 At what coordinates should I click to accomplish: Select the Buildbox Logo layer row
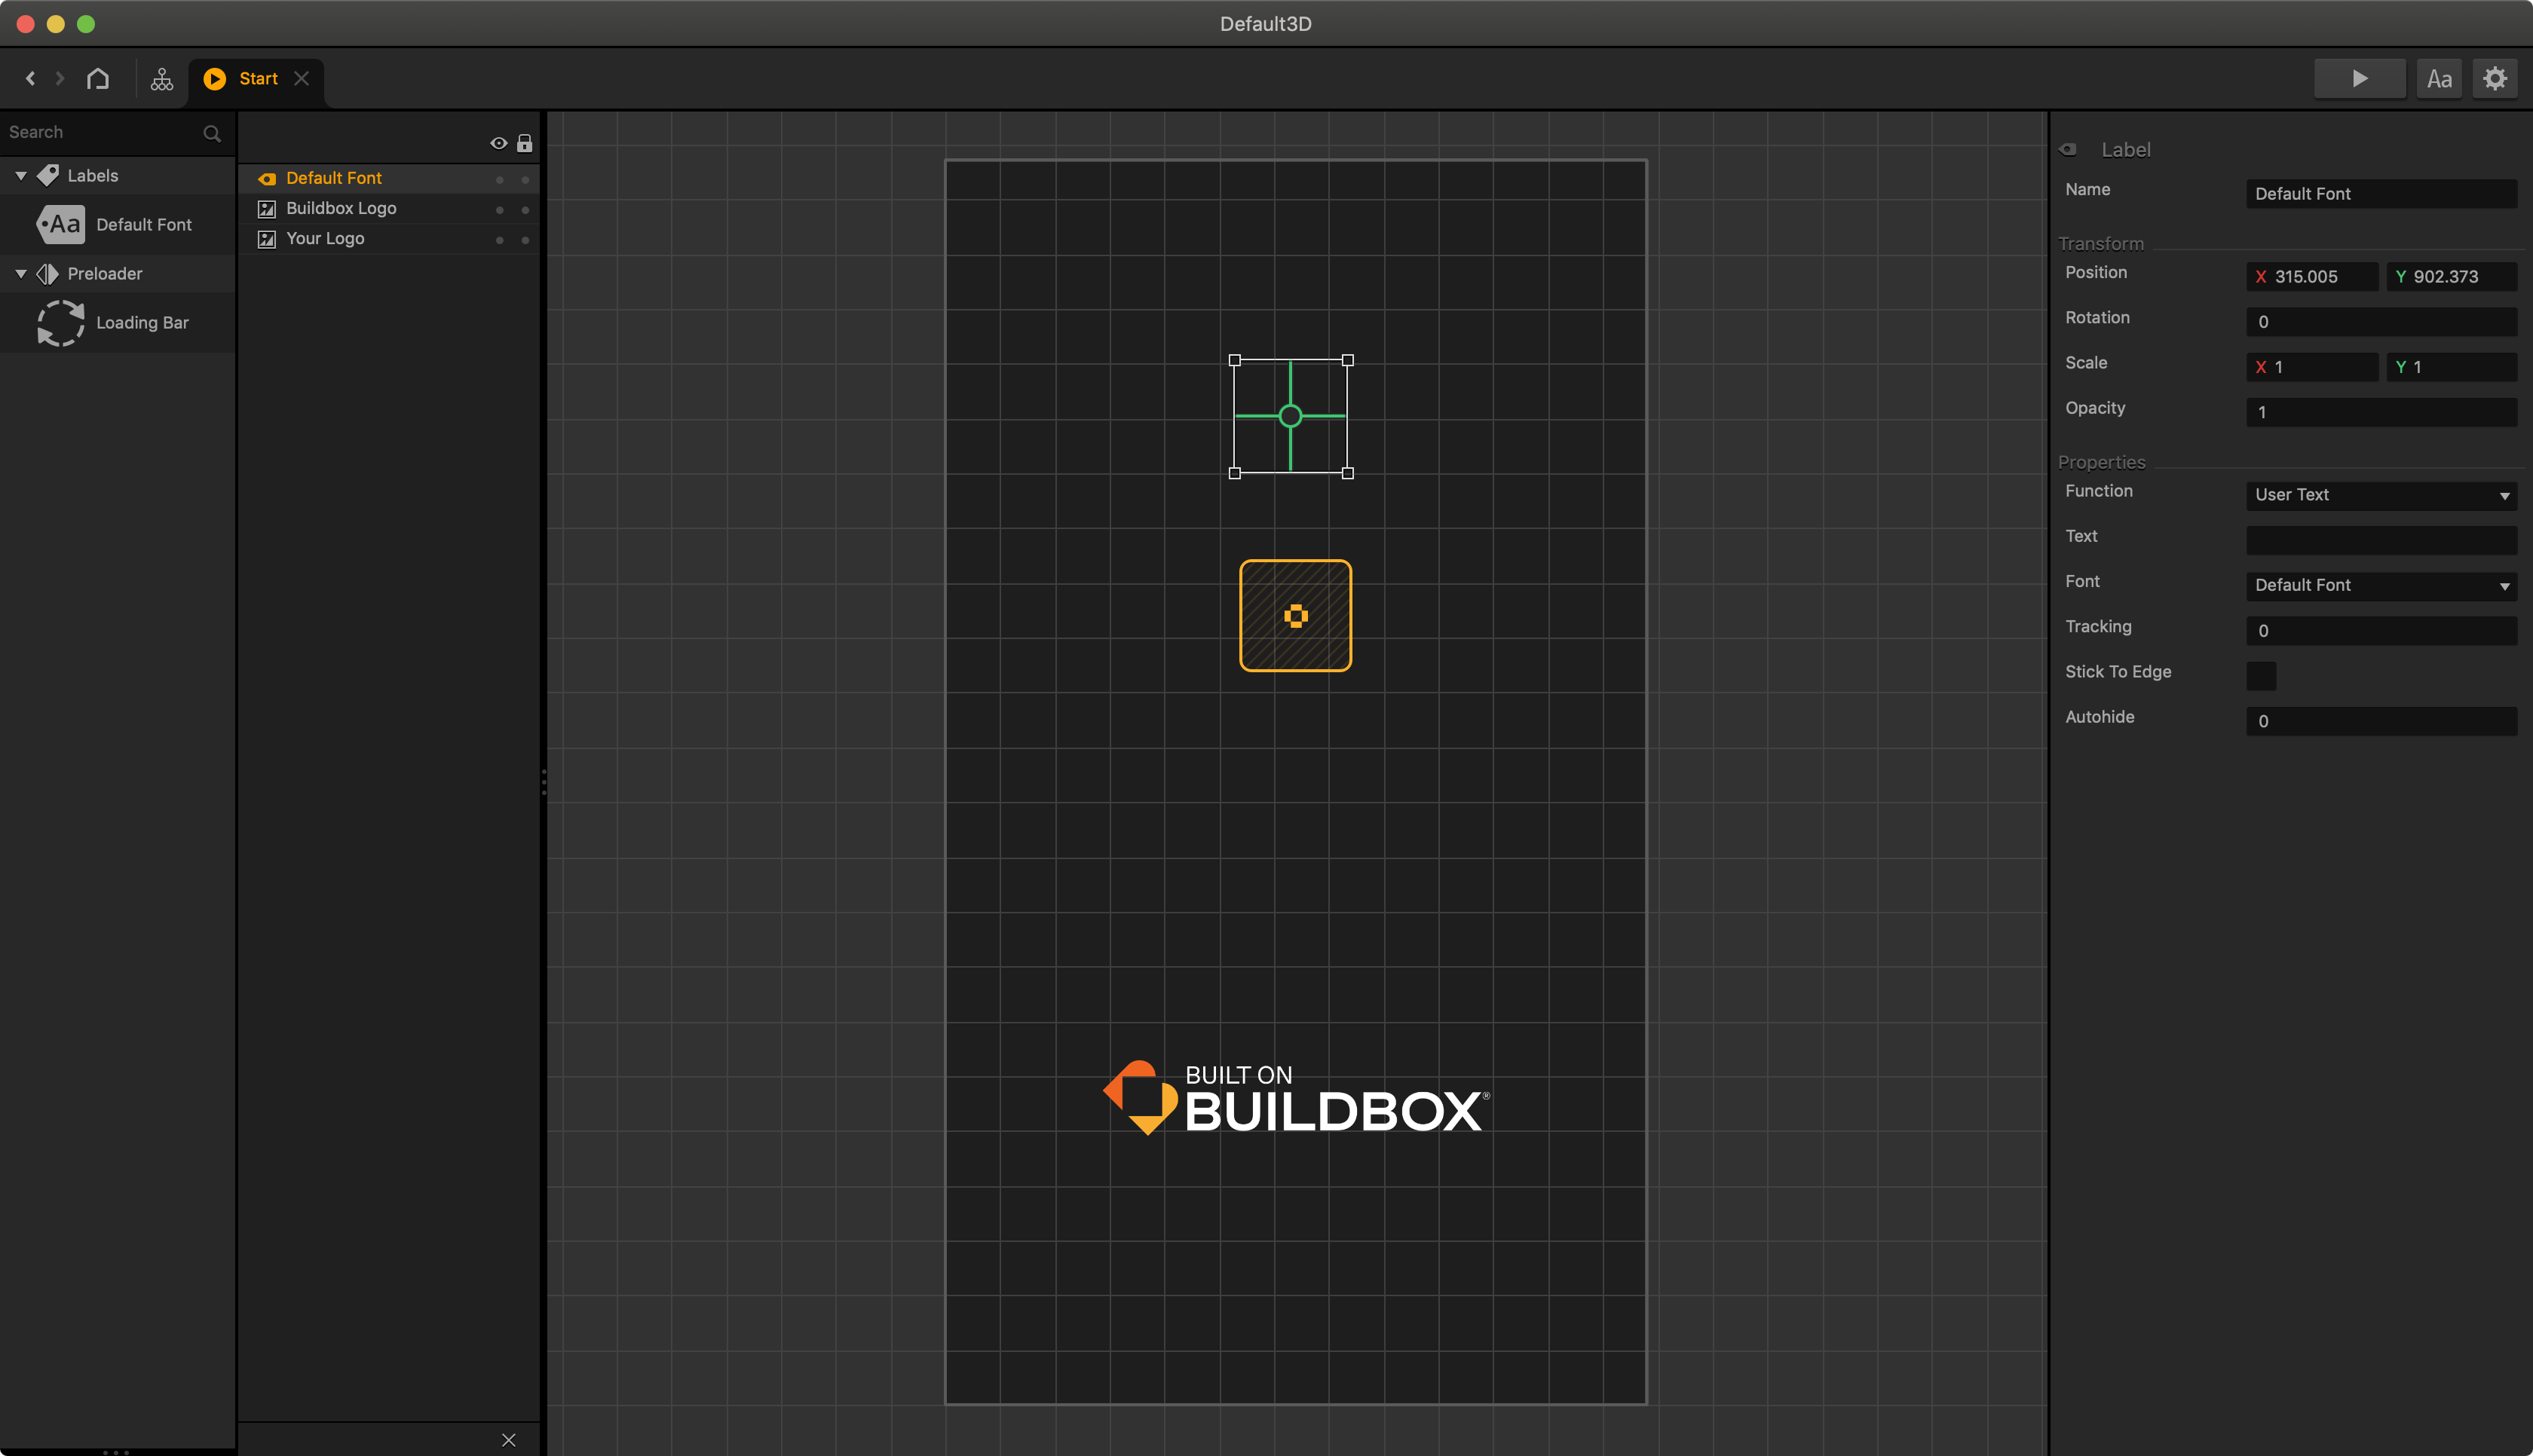point(389,208)
